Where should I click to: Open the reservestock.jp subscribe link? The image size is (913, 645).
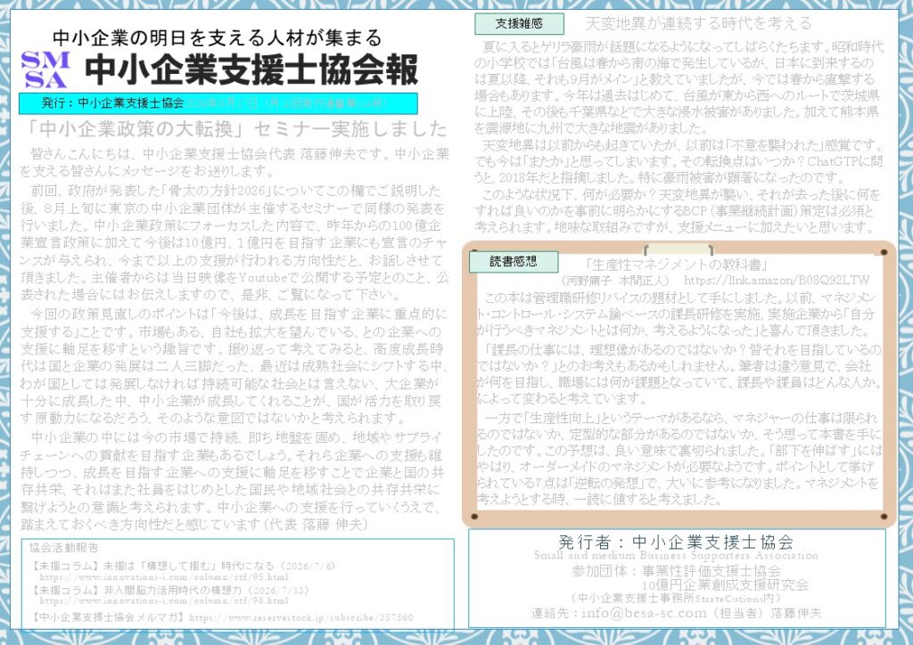pos(301,617)
